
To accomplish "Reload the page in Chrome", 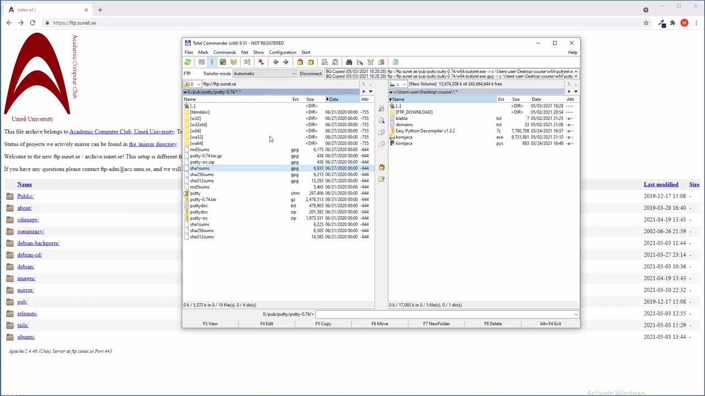I will 32,23.
